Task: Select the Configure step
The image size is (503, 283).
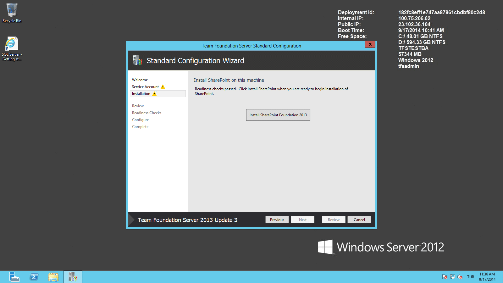Action: pyautogui.click(x=140, y=119)
